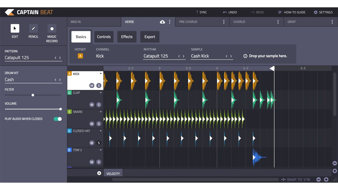The image size is (338, 190).
Task: Click the Kick row A hotkey badge
Action: [70, 74]
